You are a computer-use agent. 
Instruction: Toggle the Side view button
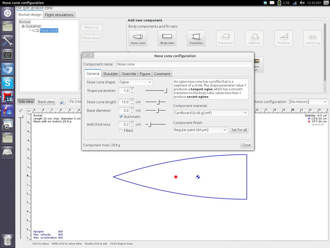click(26, 102)
